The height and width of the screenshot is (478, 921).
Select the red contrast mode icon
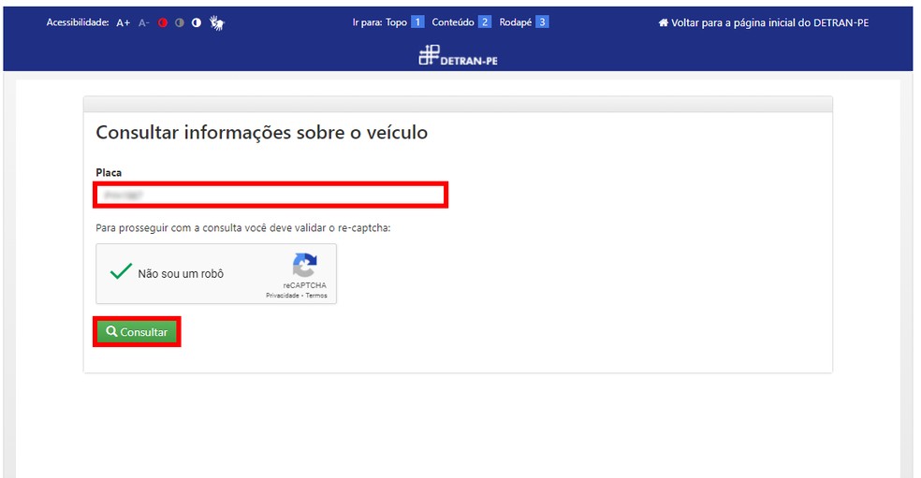[x=163, y=22]
